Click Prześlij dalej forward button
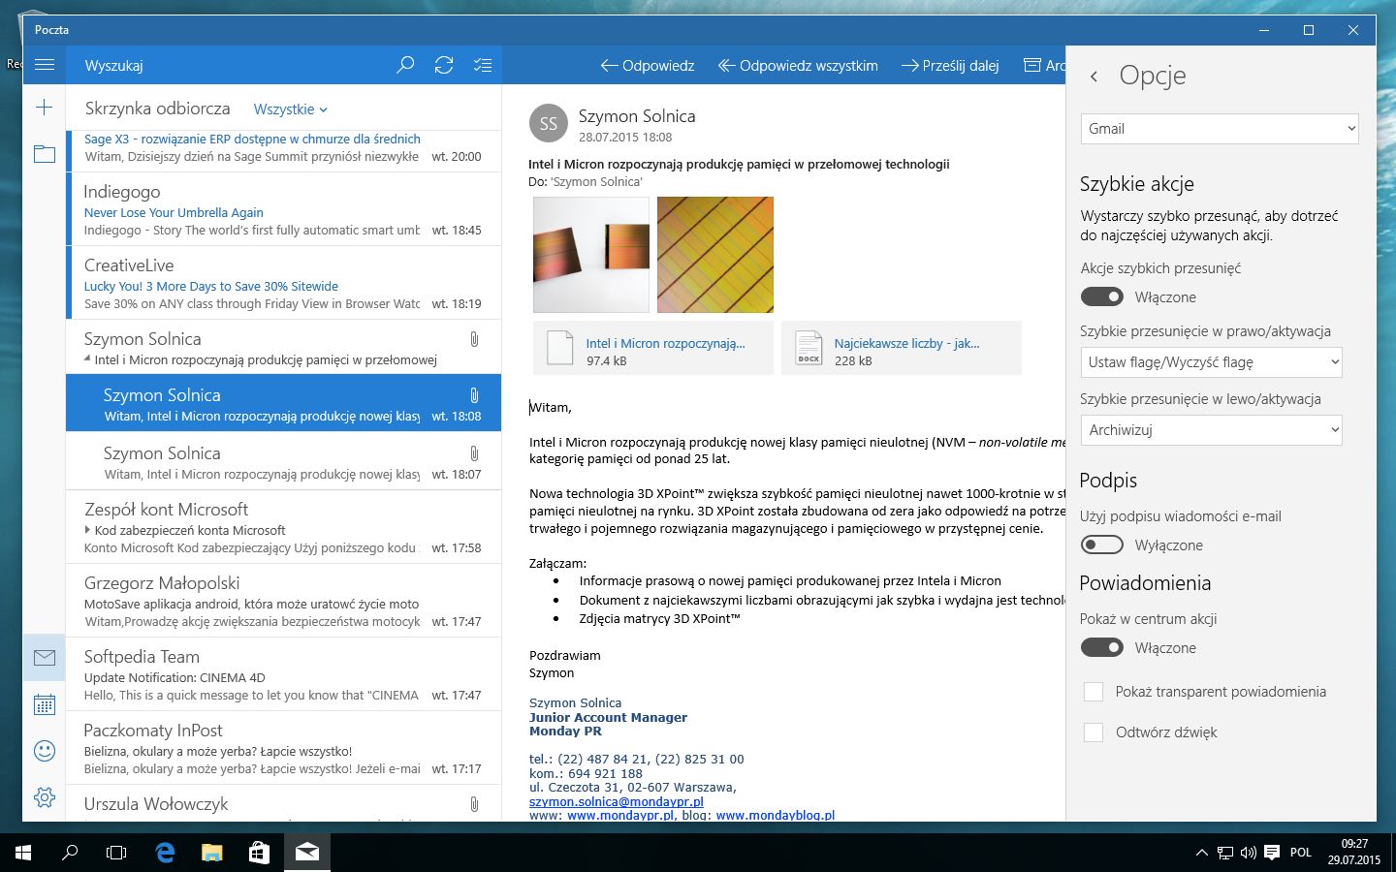 click(x=950, y=66)
